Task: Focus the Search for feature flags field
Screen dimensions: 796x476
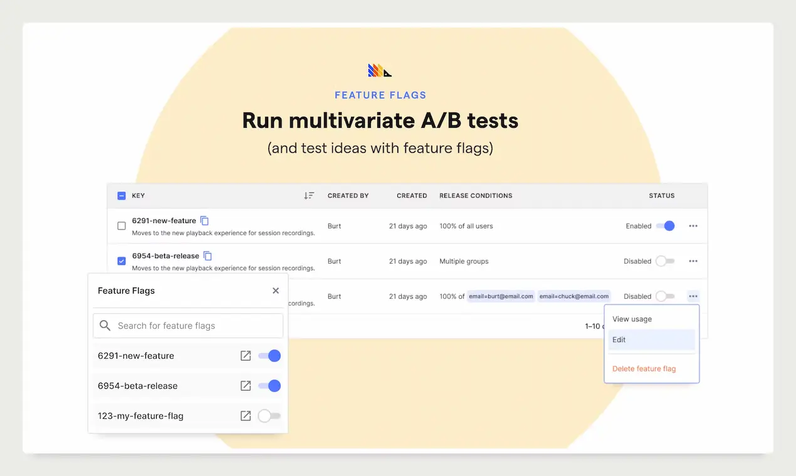Action: 188,326
